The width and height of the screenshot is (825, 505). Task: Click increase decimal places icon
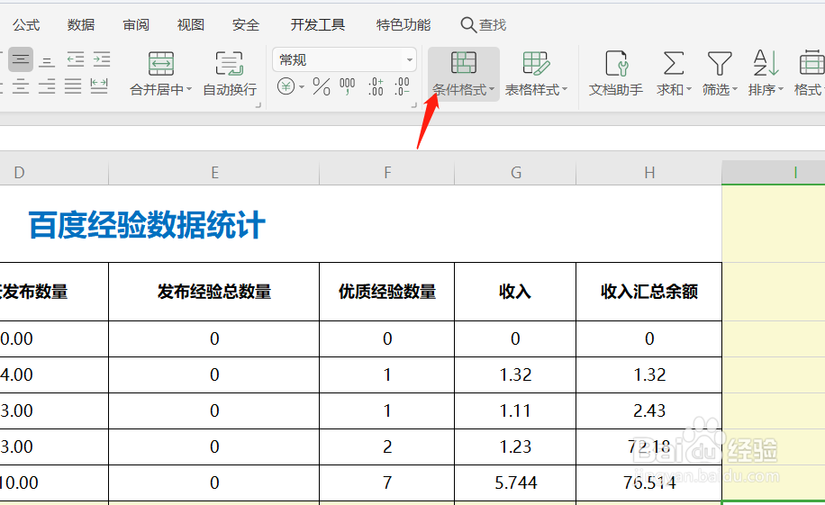376,86
